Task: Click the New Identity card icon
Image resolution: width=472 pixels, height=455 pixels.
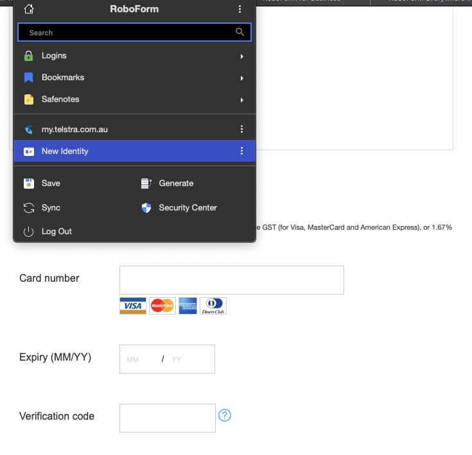Action: 29,151
